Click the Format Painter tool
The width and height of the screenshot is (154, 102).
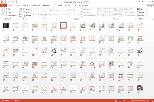[x=11, y=16]
